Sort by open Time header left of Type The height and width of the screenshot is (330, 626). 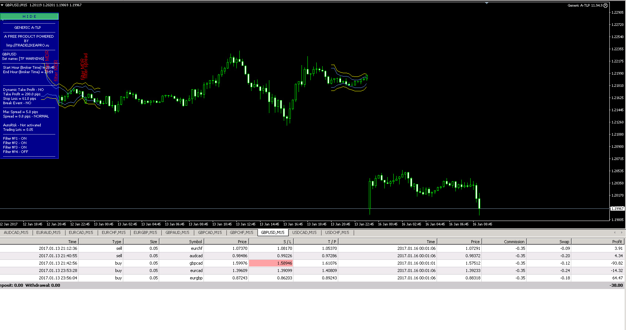(x=39, y=242)
